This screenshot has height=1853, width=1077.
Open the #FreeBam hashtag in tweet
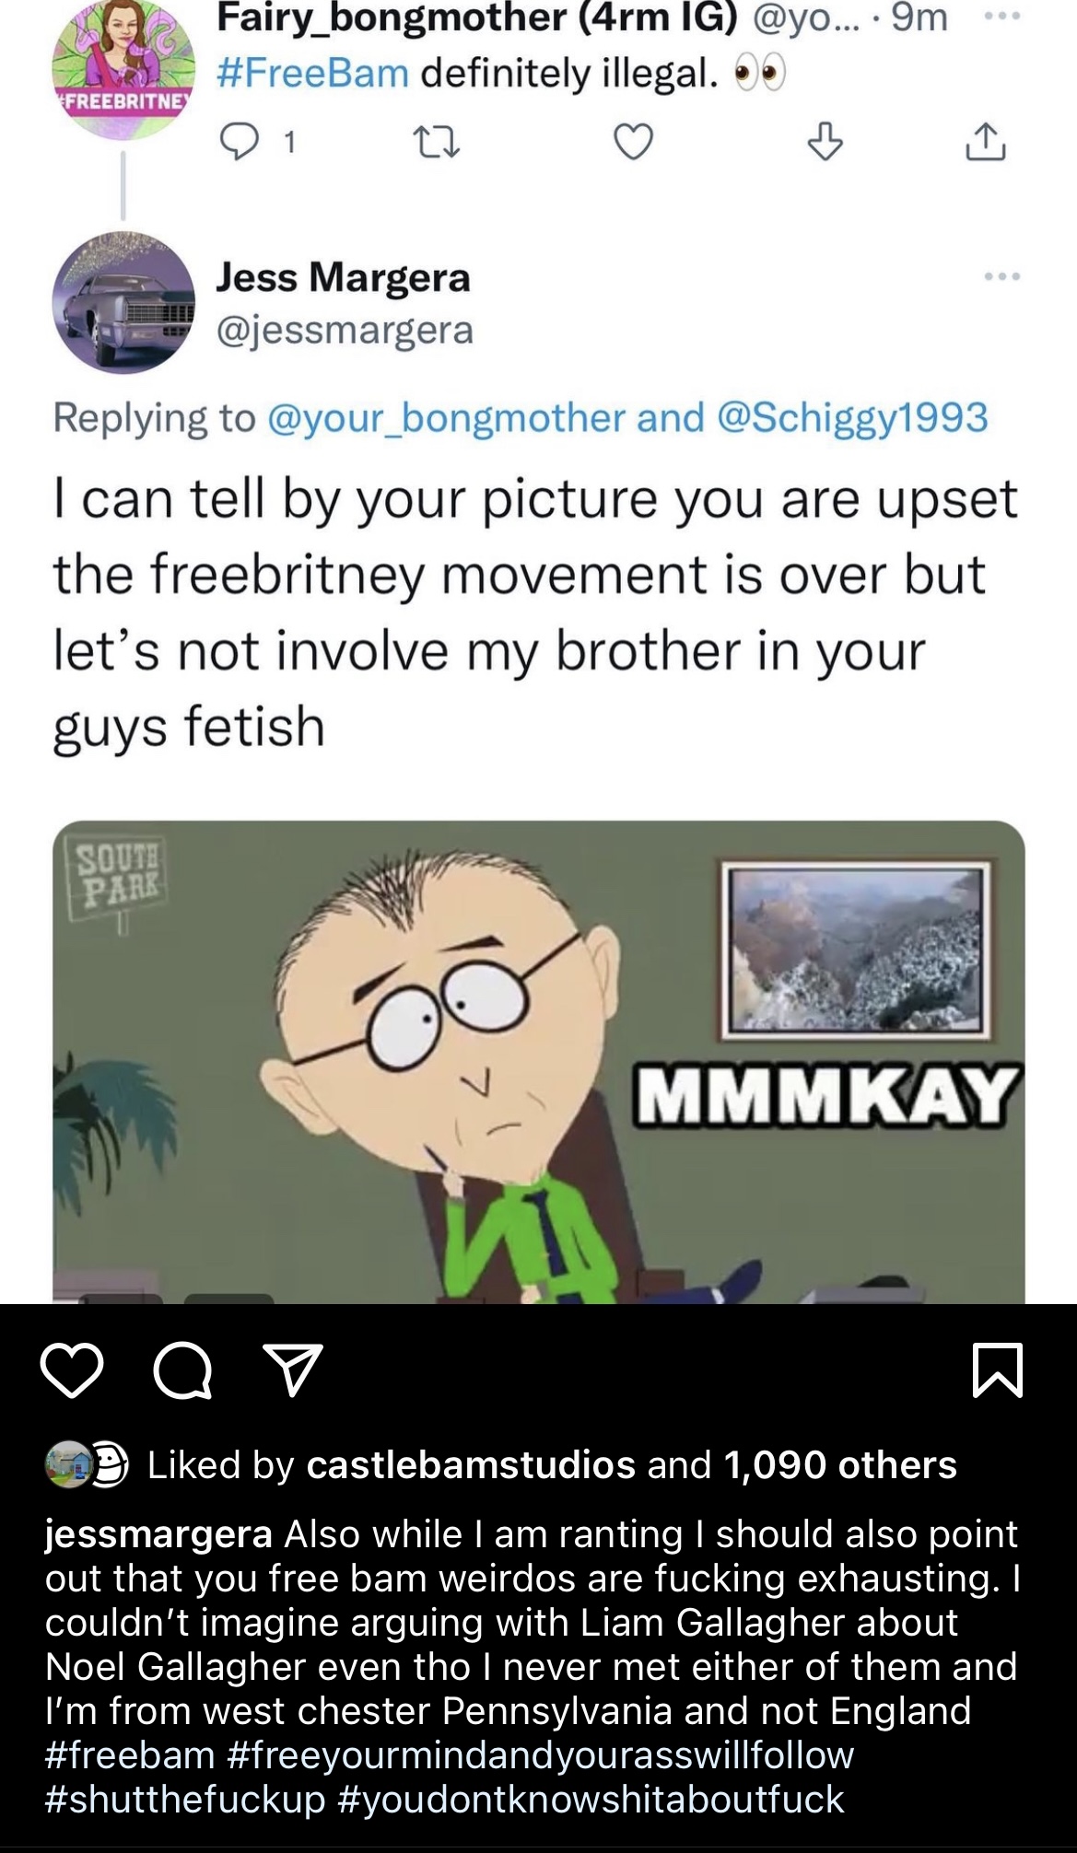click(312, 73)
